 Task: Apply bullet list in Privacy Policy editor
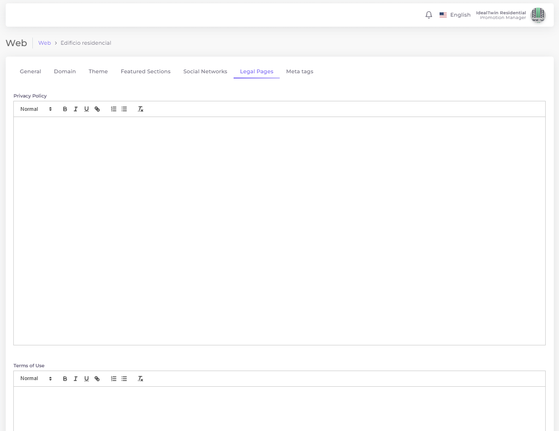(124, 109)
